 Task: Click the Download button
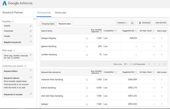(x=145, y=23)
